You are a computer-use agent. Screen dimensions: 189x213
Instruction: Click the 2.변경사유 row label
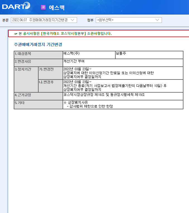(x=23, y=61)
